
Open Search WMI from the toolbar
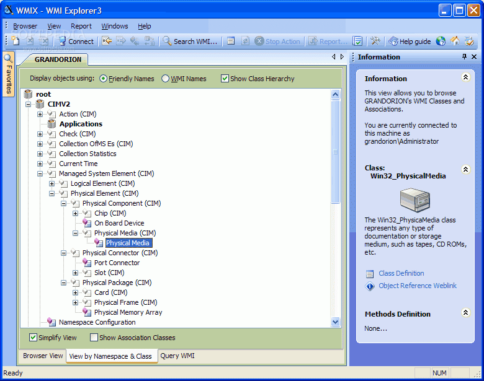point(190,42)
